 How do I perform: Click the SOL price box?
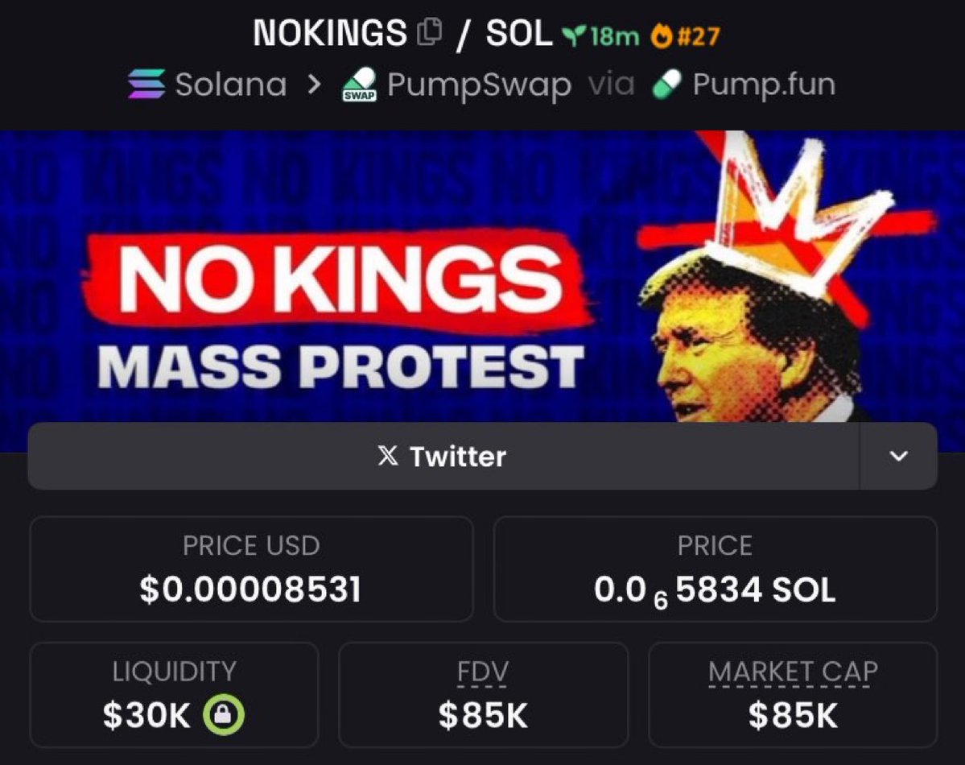pyautogui.click(x=715, y=569)
